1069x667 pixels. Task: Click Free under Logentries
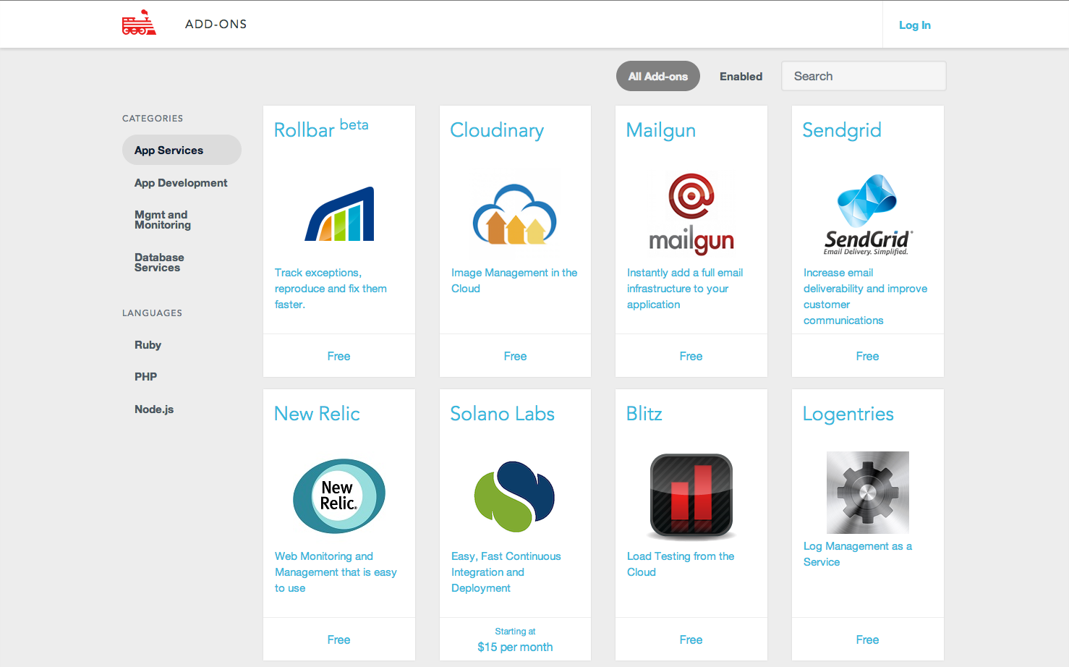867,640
